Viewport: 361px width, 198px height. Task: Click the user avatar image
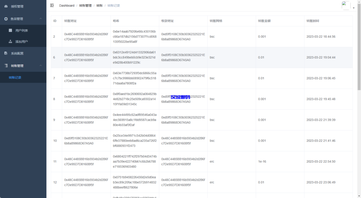pyautogui.click(x=346, y=5)
